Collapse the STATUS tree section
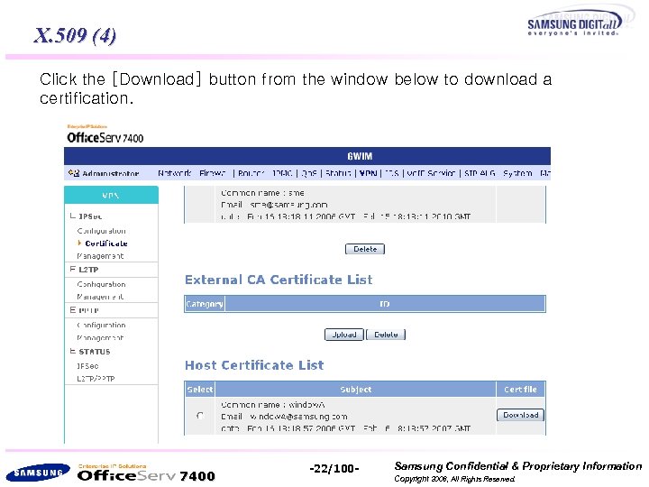Image resolution: width=649 pixels, height=487 pixels. (72, 351)
